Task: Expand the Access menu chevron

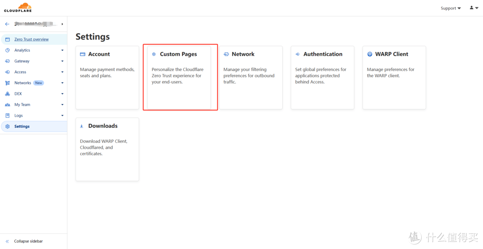Action: pos(62,72)
